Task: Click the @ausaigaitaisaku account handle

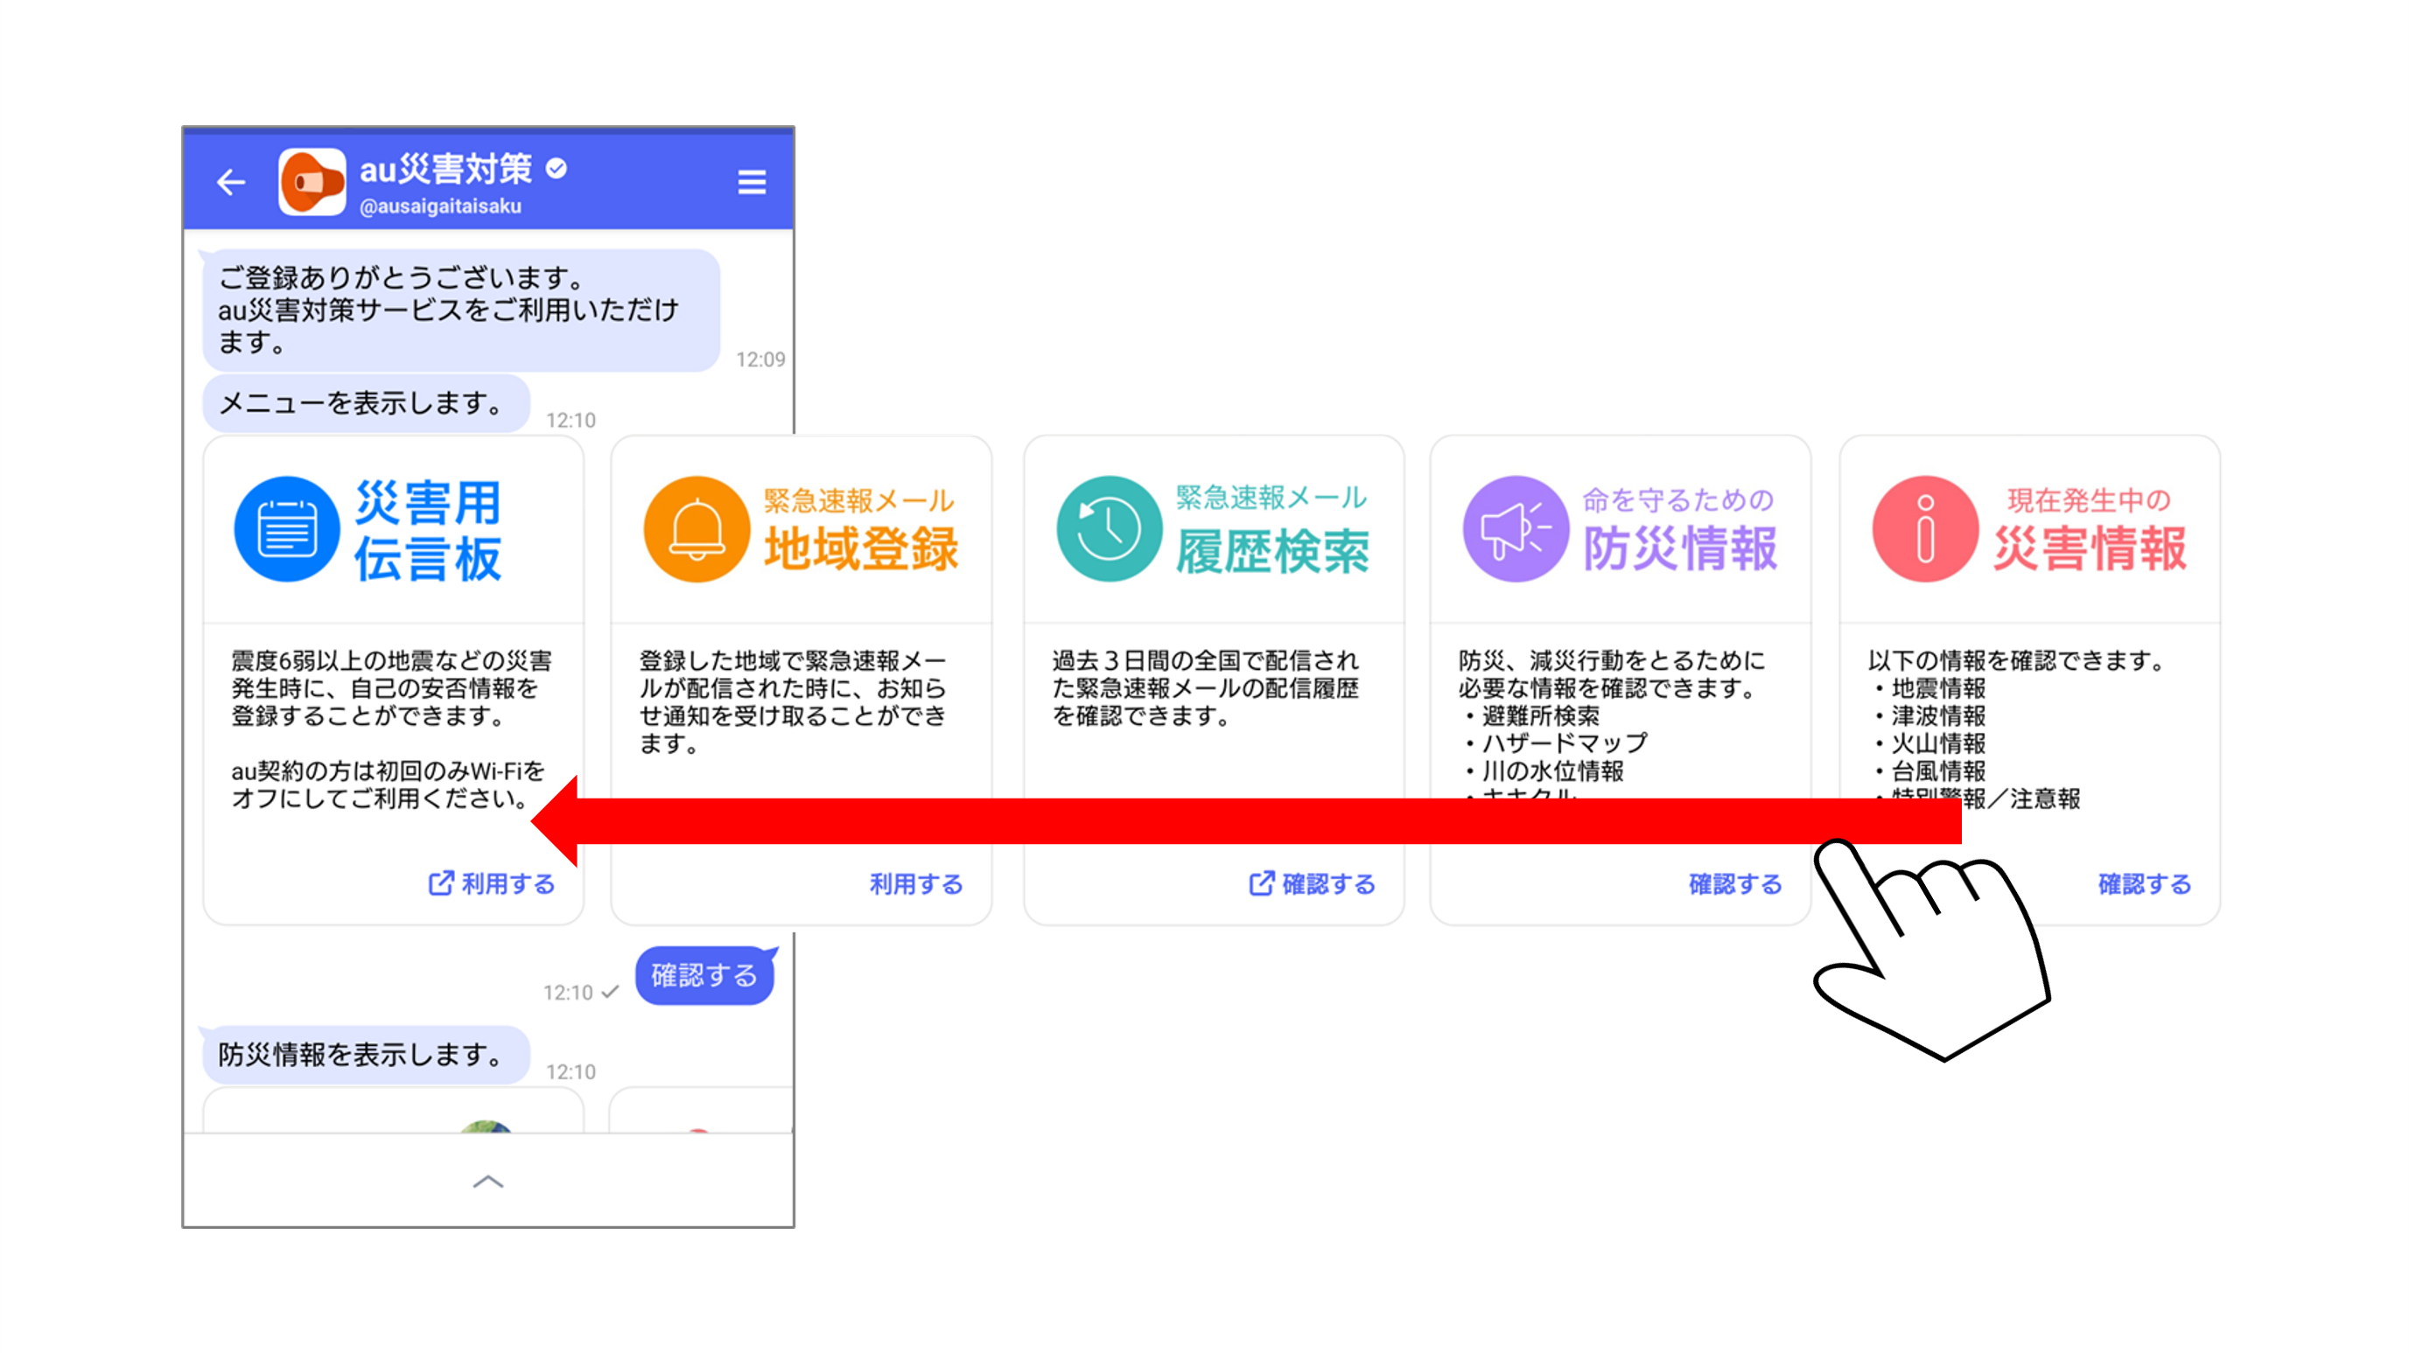Action: point(440,206)
